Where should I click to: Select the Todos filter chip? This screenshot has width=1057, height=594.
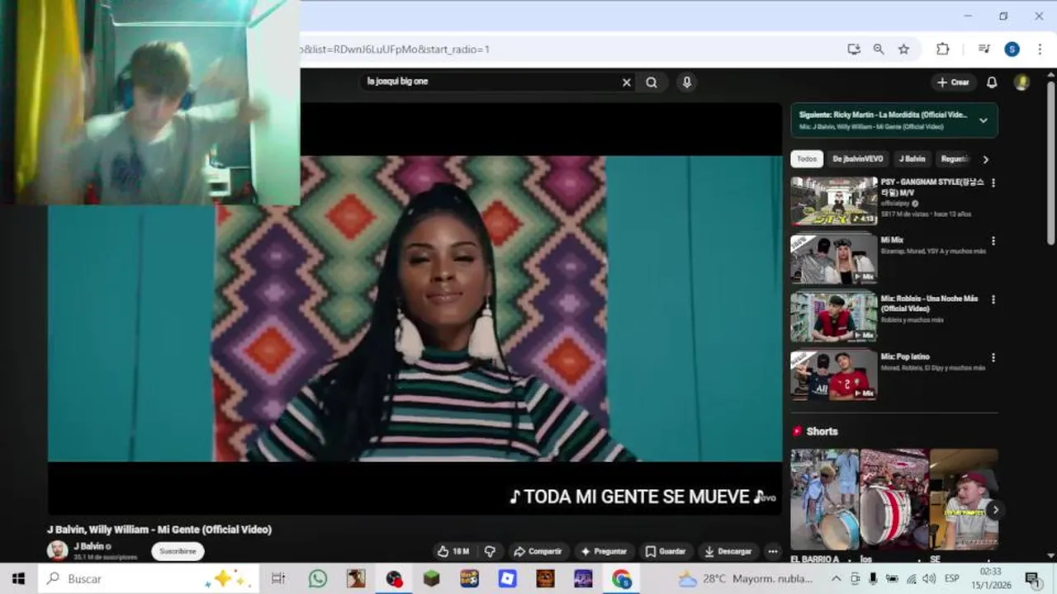click(x=807, y=159)
